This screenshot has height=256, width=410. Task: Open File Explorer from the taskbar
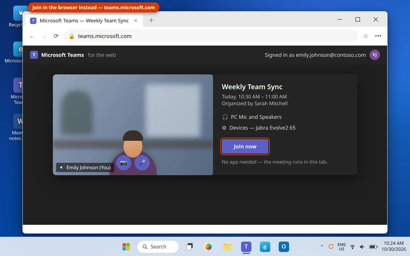coord(227,246)
